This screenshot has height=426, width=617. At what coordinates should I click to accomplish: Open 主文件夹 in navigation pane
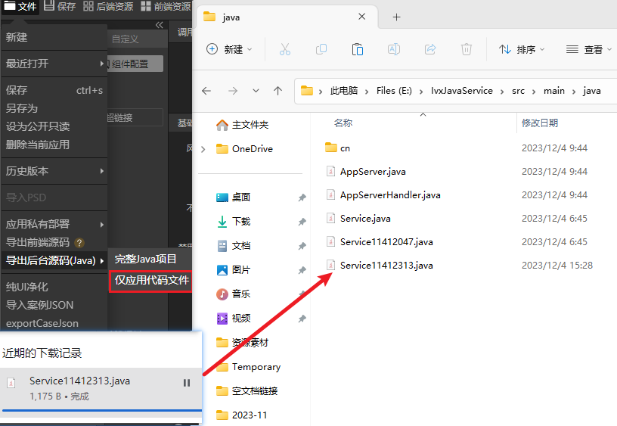(243, 125)
